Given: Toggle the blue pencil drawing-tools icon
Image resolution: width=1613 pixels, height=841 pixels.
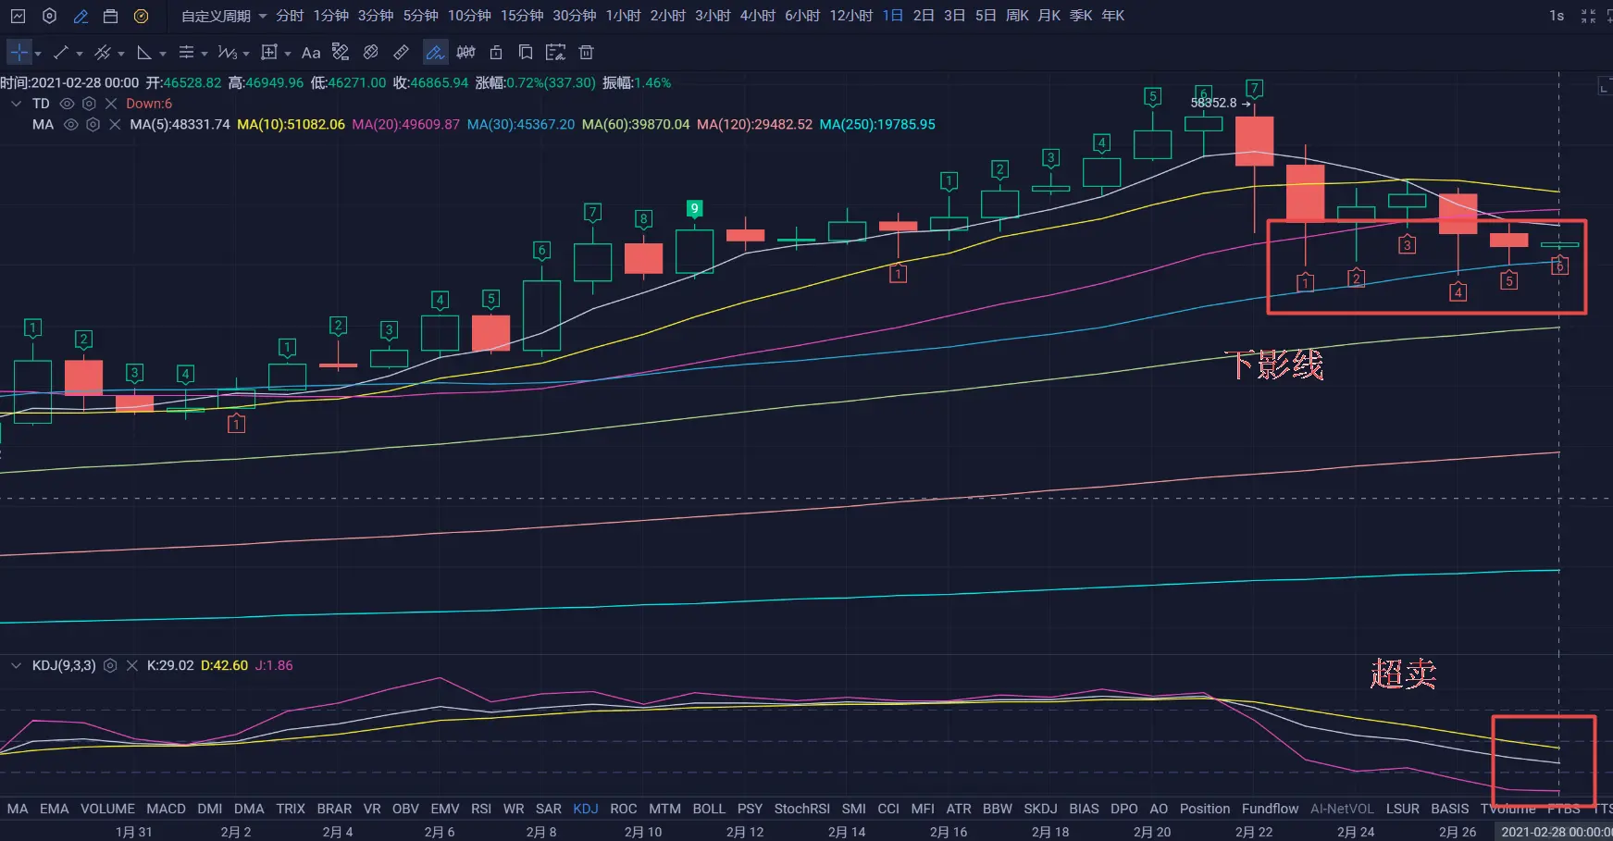Looking at the screenshot, I should point(81,16).
